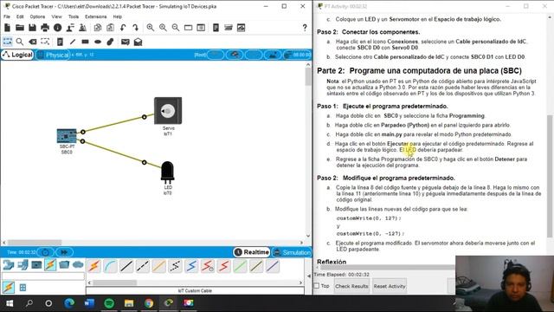
Task: Choose the Select tool in second toolbar
Action: pyautogui.click(x=8, y=42)
